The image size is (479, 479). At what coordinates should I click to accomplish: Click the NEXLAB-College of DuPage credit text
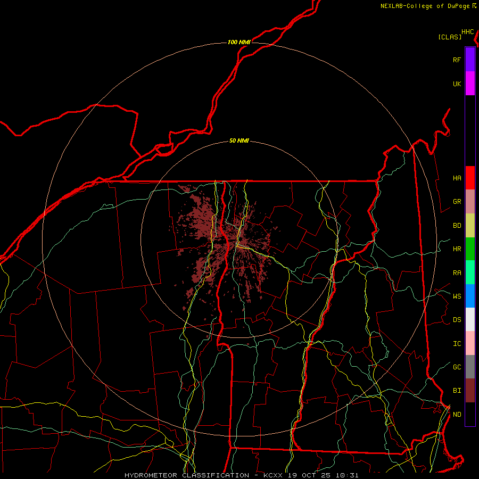coord(425,6)
